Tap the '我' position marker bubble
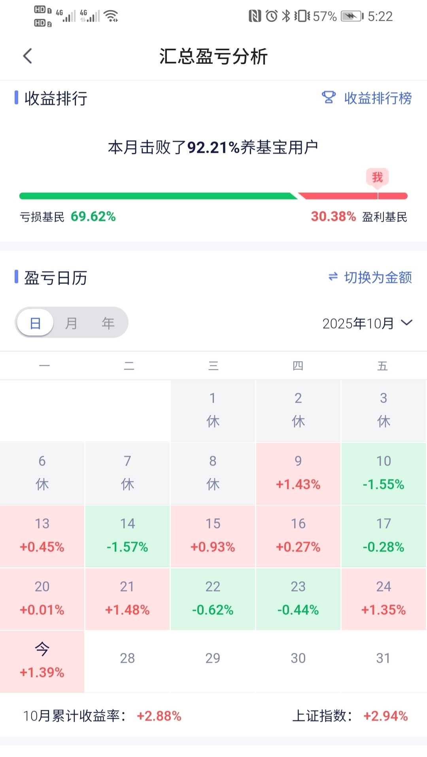Viewport: 427px width, 757px height. pyautogui.click(x=377, y=177)
